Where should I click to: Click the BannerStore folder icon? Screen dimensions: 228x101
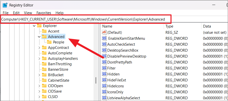pos(44,69)
